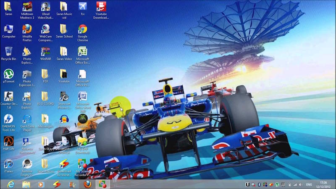336x189 pixels.
Task: Open the FSX folder
Action: tap(45, 76)
